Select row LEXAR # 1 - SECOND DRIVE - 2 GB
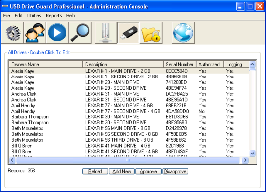 [129, 77]
